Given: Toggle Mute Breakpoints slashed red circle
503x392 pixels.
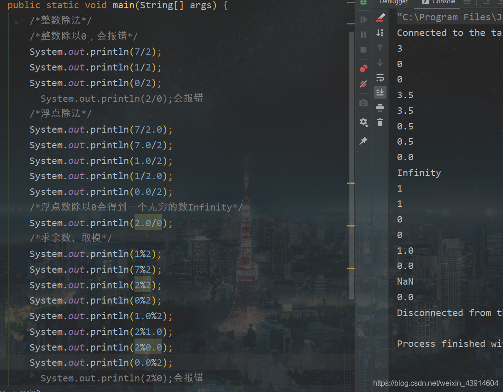Looking at the screenshot, I should coord(363,84).
